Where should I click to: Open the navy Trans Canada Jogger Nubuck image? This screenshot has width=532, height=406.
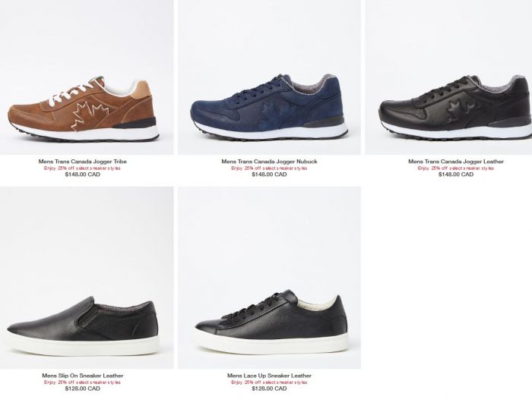tap(269, 77)
